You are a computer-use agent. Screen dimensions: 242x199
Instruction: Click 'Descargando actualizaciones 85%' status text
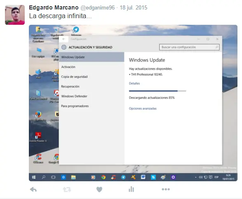tap(152, 98)
